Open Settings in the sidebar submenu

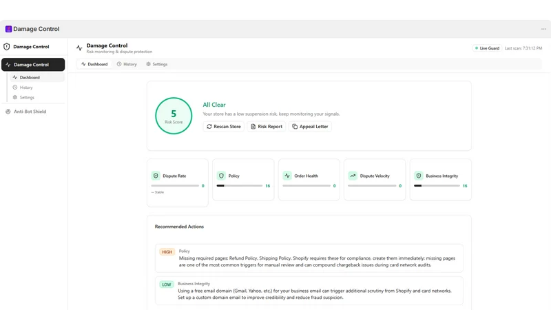click(x=27, y=97)
